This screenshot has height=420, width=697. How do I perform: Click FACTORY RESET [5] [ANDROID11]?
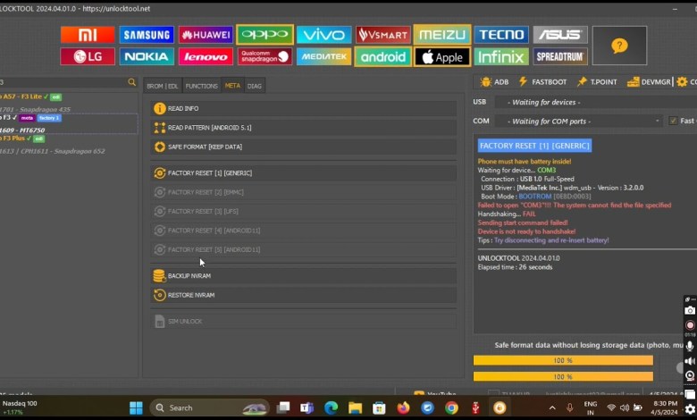click(x=304, y=249)
